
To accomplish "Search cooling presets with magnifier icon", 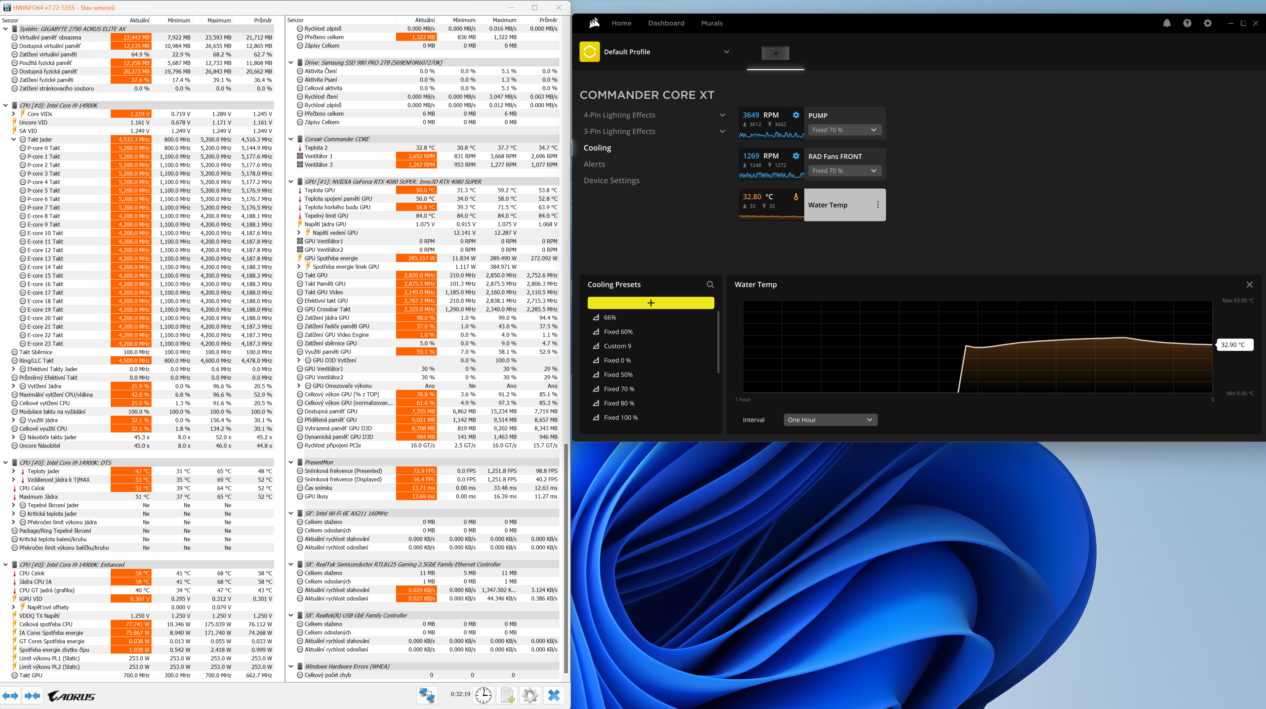I will click(710, 284).
